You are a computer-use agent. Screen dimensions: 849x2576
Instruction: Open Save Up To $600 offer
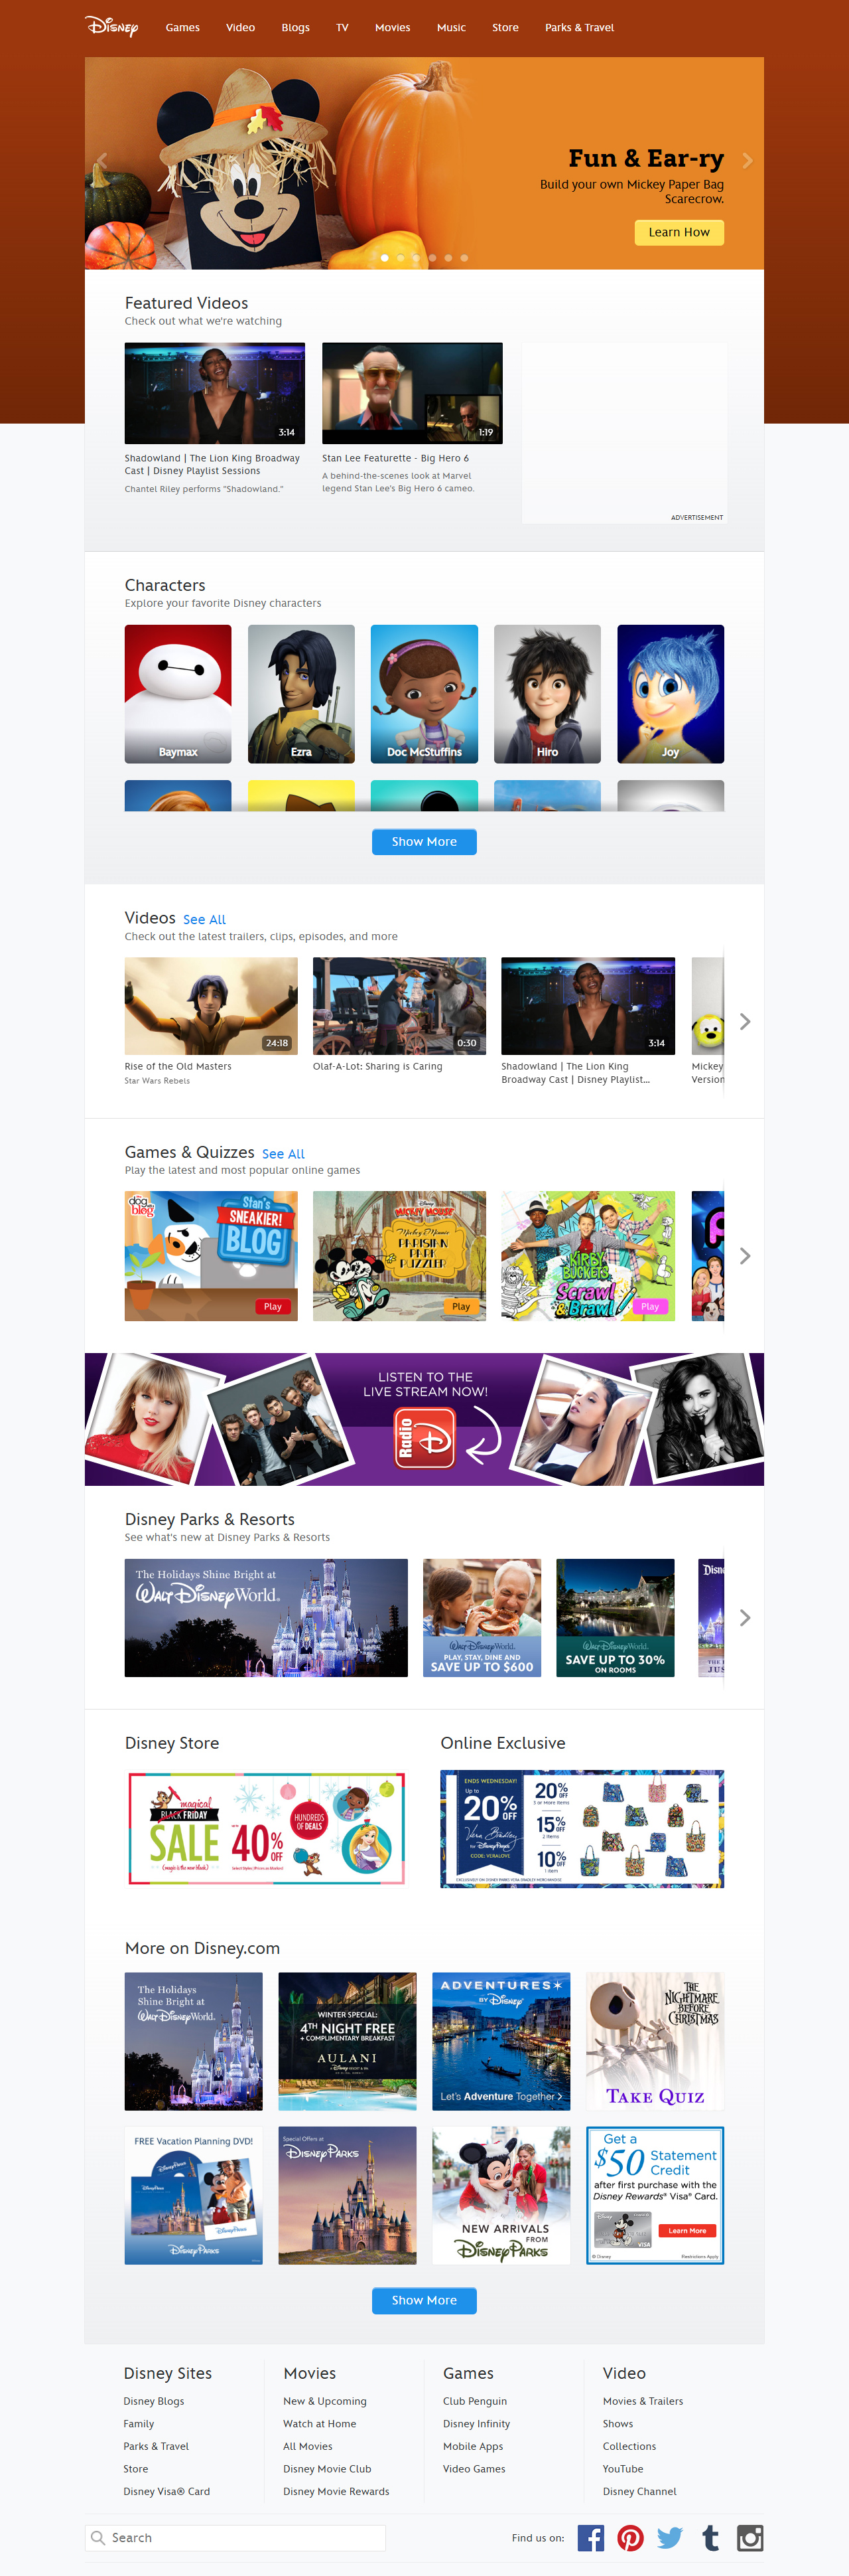coord(482,1618)
